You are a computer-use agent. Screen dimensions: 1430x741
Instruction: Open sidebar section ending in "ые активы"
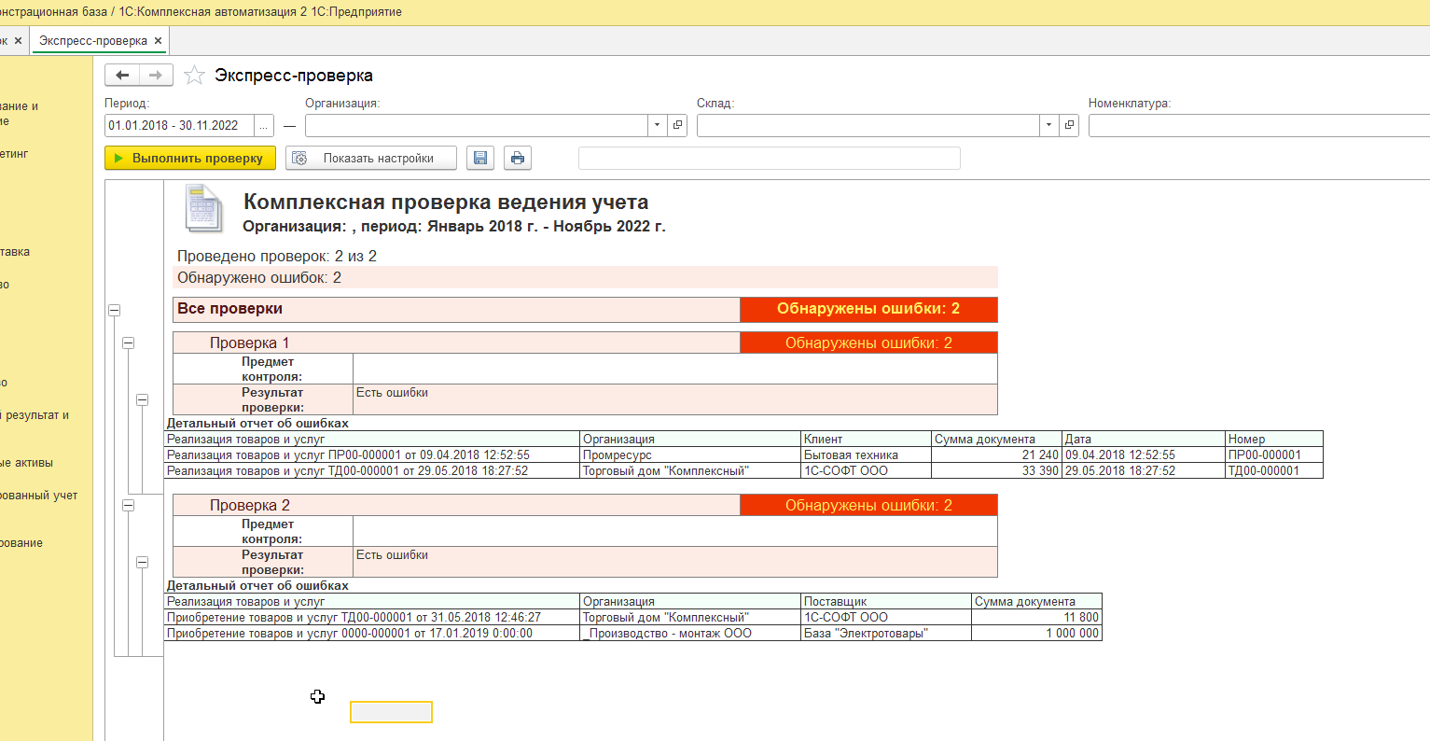coord(27,463)
